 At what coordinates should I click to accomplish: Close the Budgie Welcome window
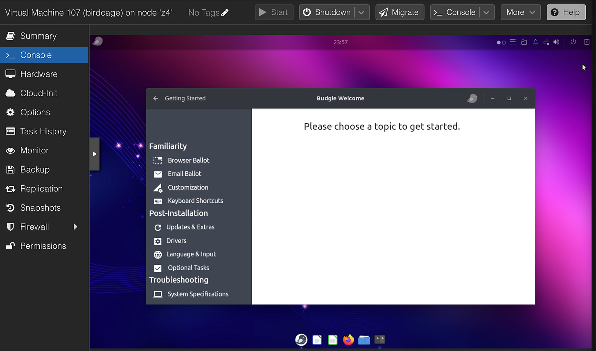pos(526,98)
